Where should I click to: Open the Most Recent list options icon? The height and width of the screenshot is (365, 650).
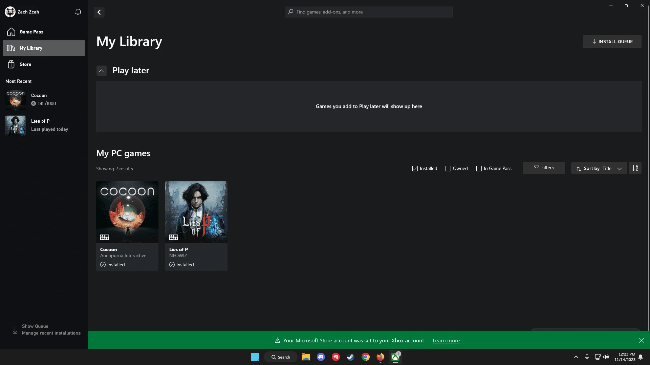tap(80, 82)
